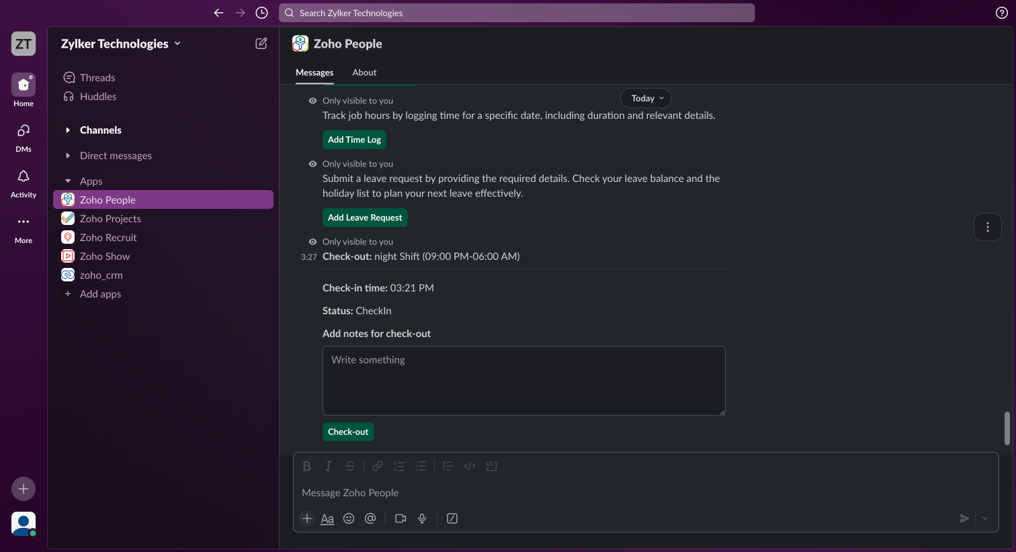Screen dimensions: 1016x552
Task: Insert a code block
Action: point(491,466)
